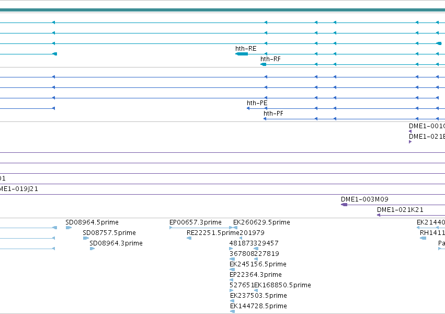Screen dimensions: 445x314
Task: Select the right-pointing arrow under 481873
Action: point(231,249)
